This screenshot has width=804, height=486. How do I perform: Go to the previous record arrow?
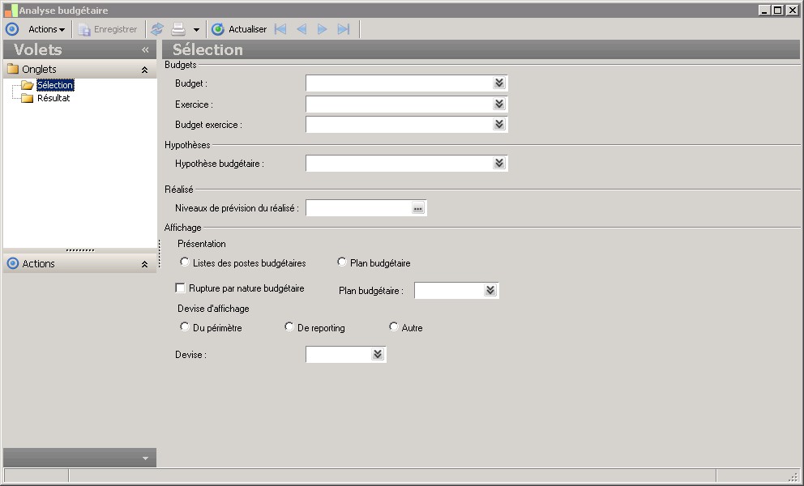tap(301, 29)
